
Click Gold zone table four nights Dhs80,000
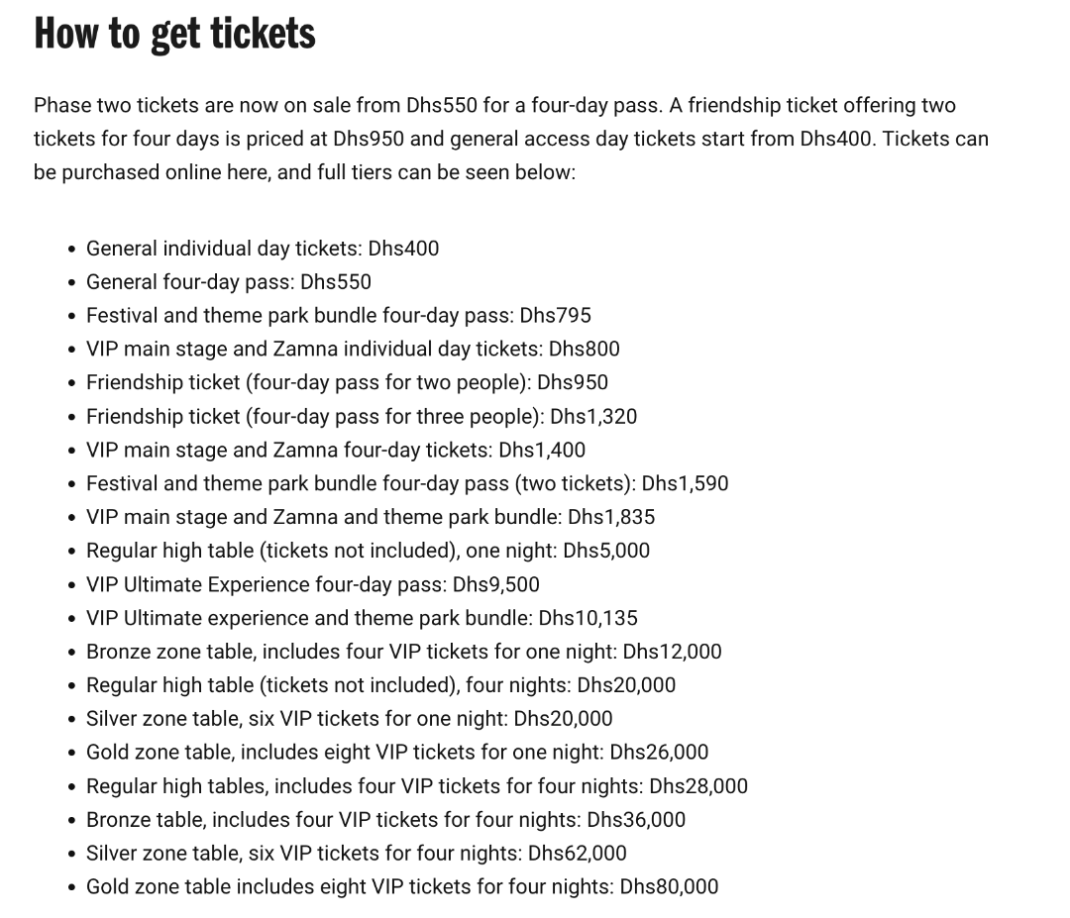click(401, 887)
